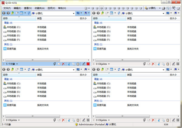Click delete red X in top-right pane status bar
This screenshot has width=182, height=128.
click(x=153, y=64)
